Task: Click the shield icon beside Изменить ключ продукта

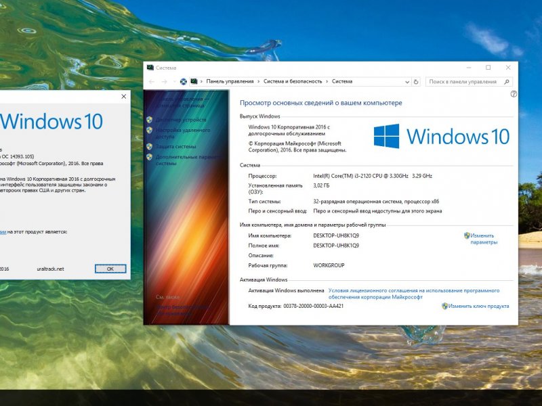Action: (445, 306)
